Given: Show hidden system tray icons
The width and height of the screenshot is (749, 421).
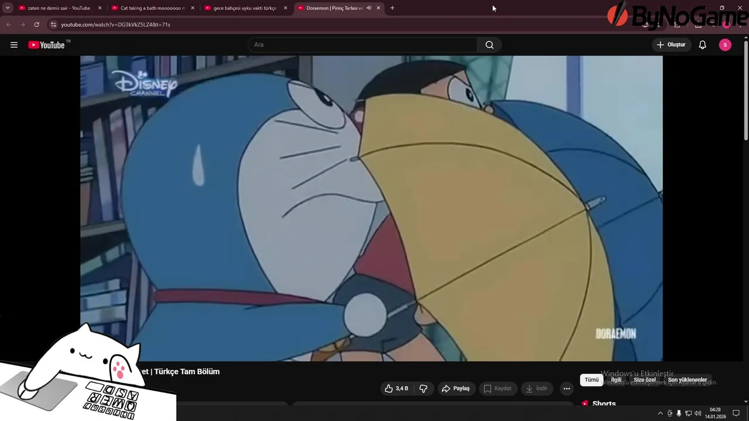Looking at the screenshot, I should (661, 413).
